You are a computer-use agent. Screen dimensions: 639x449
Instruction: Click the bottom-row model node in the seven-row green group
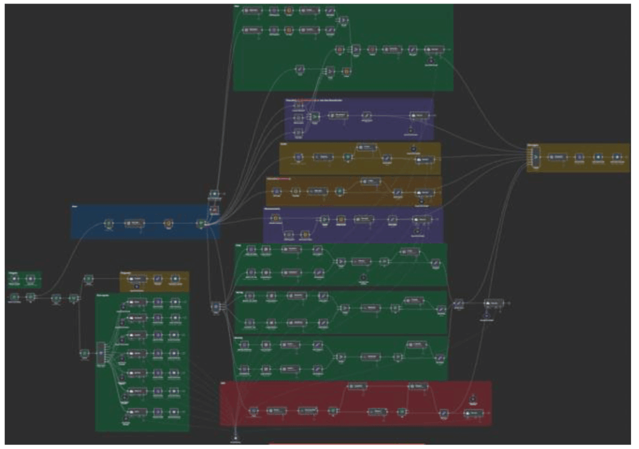(136, 412)
